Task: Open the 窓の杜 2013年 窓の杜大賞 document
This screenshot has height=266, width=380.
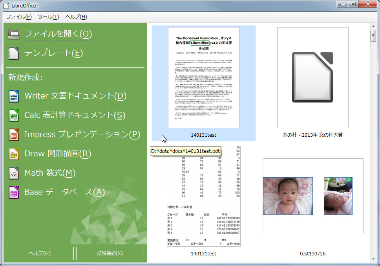Action: point(313,77)
